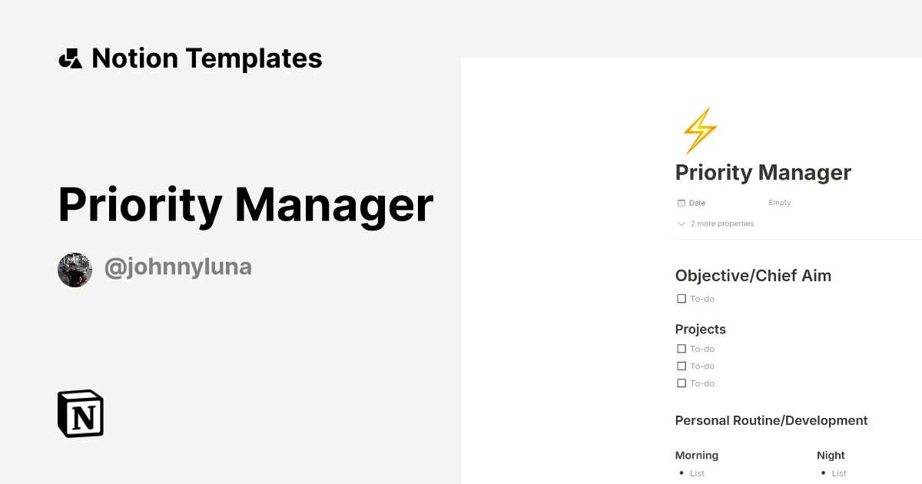Viewport: 922px width, 484px height.
Task: Check the last To-do box under Projects
Action: (x=681, y=383)
